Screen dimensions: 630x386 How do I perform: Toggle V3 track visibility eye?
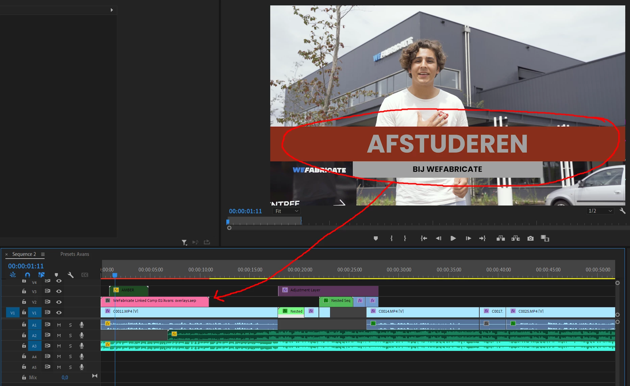[x=59, y=291]
